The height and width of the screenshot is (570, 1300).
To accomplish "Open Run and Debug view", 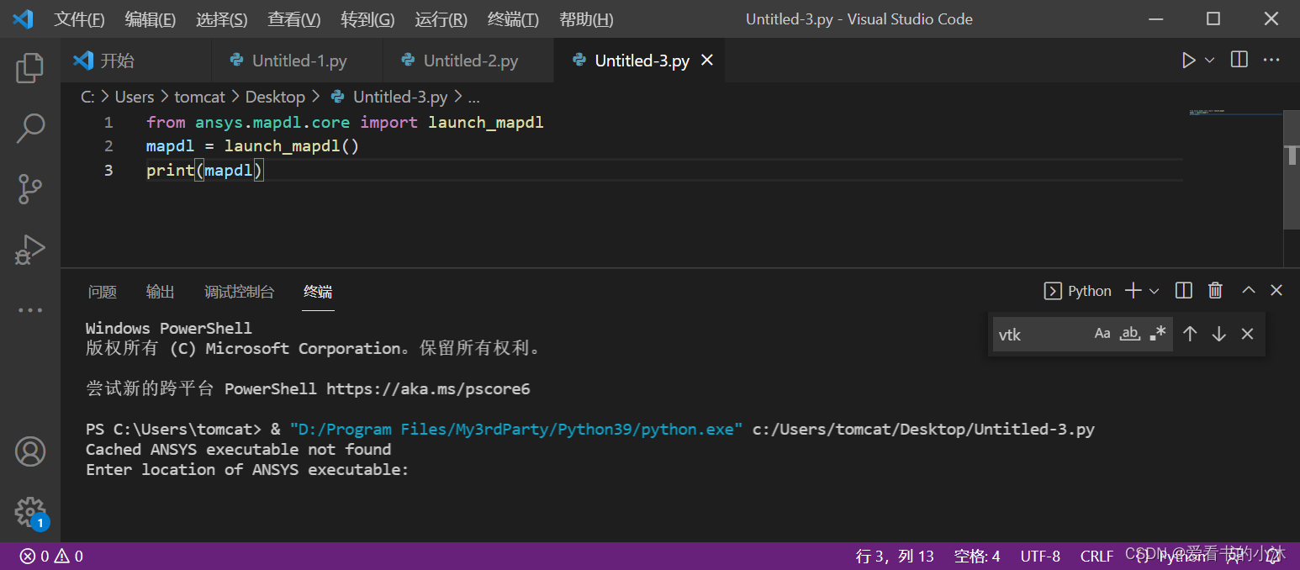I will 30,250.
